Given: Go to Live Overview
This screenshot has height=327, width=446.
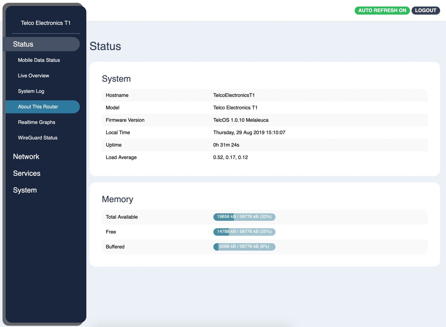Looking at the screenshot, I should coord(33,76).
